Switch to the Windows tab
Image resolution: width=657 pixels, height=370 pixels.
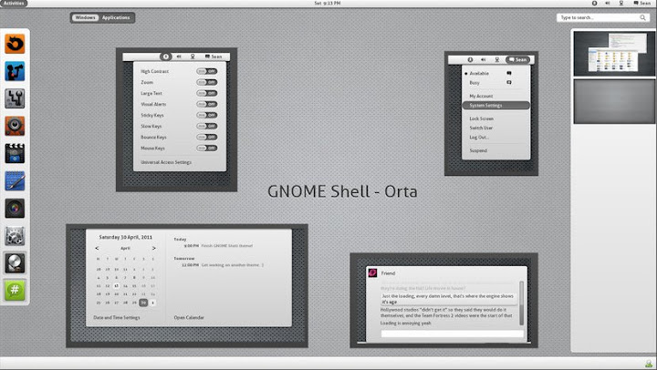[85, 17]
